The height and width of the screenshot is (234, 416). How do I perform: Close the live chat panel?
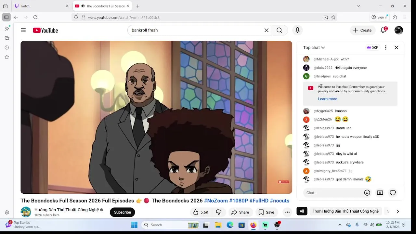click(396, 47)
